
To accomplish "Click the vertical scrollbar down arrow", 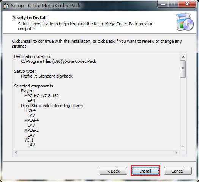I will pyautogui.click(x=183, y=146).
